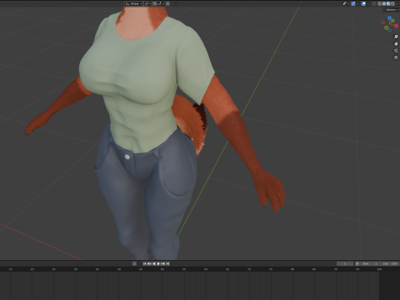Open object type visibility dropdown
Image resolution: width=400 pixels, height=300 pixels.
pyautogui.click(x=346, y=3)
